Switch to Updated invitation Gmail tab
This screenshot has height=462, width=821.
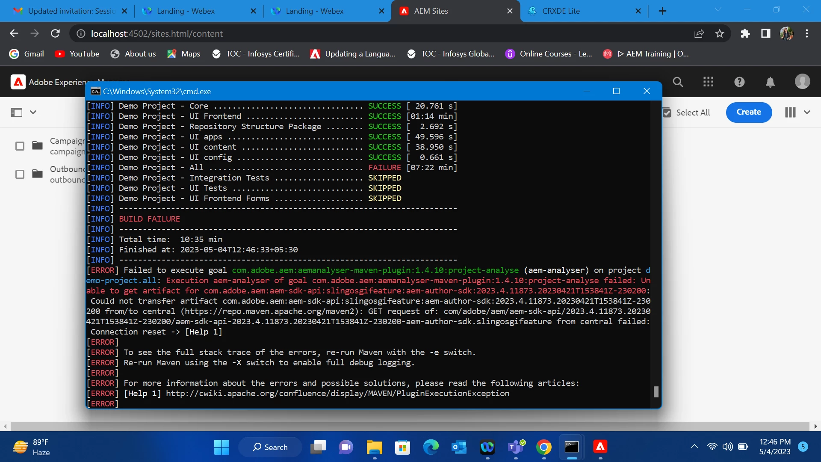[71, 11]
